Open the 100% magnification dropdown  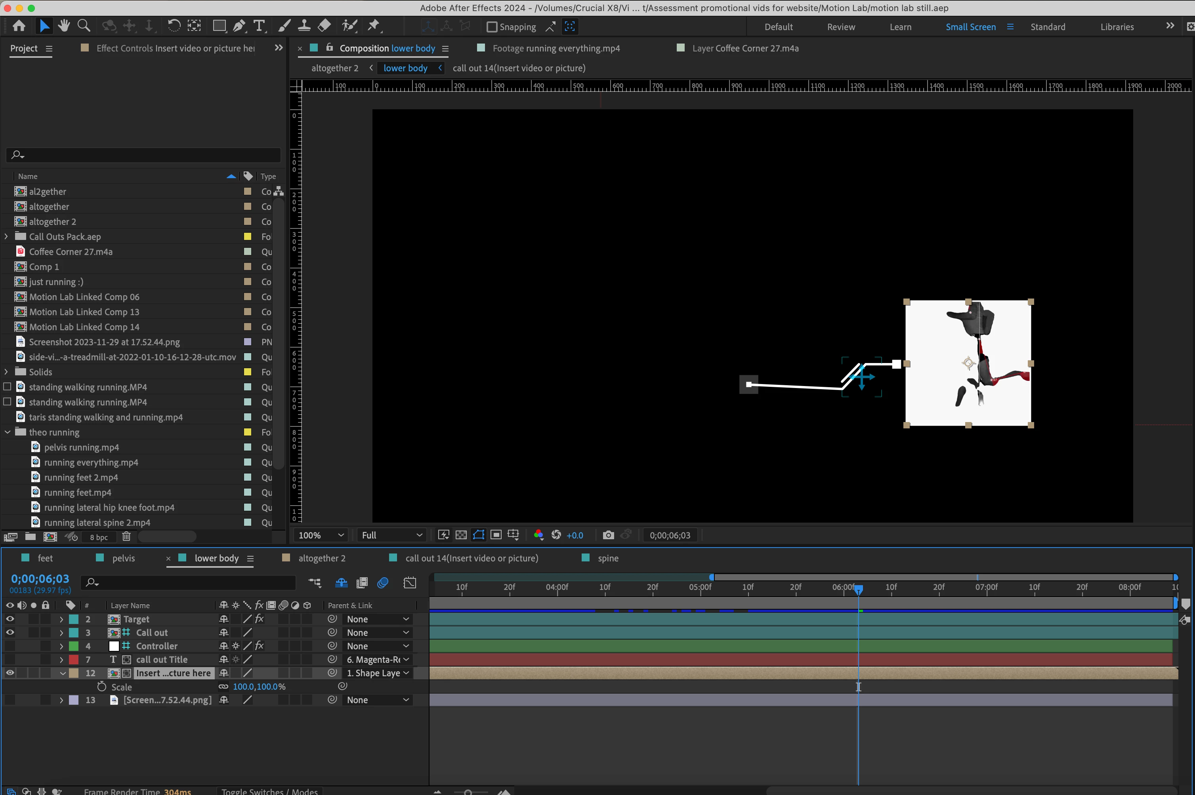point(321,535)
